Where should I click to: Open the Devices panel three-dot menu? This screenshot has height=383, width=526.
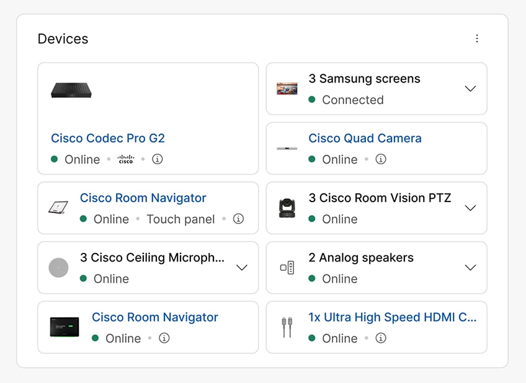point(477,38)
